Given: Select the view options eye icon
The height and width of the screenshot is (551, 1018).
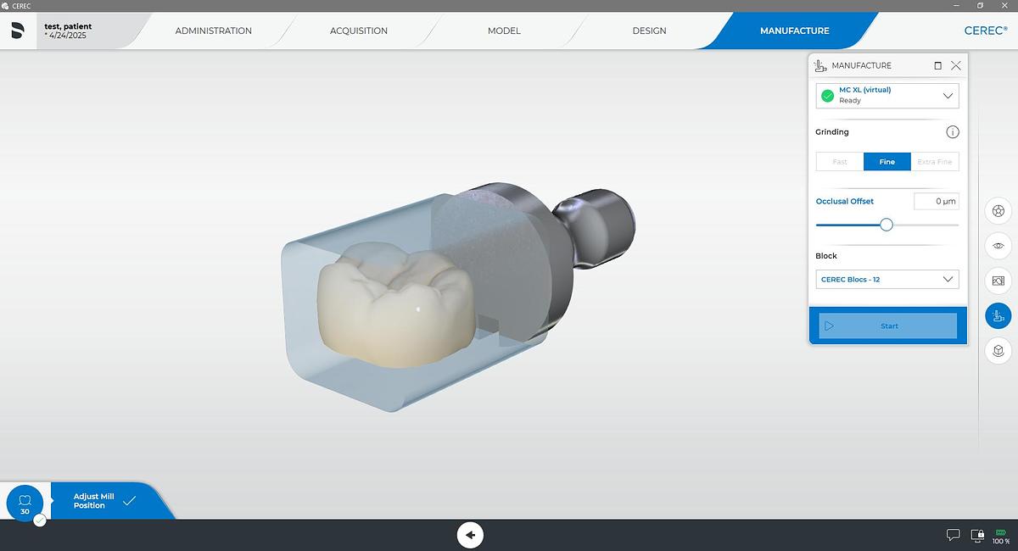Looking at the screenshot, I should tap(998, 246).
